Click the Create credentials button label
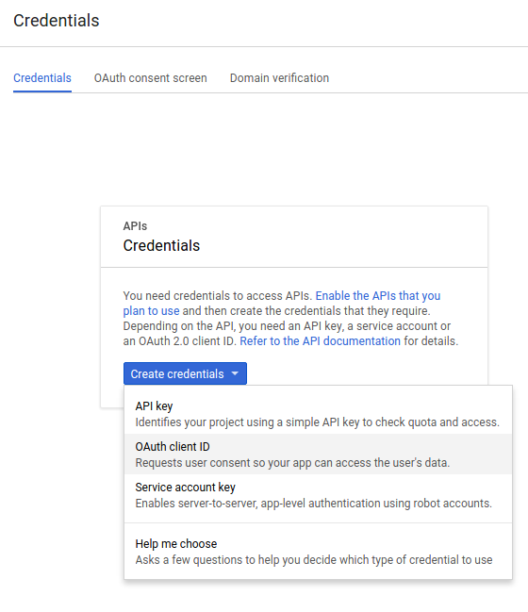This screenshot has width=528, height=612. point(177,374)
